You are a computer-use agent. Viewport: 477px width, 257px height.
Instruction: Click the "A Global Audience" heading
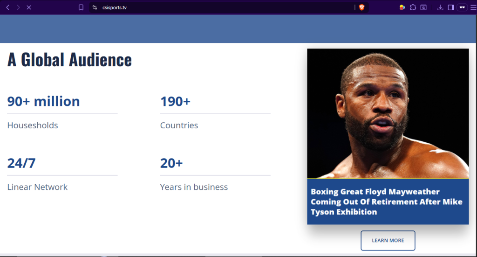(x=69, y=60)
